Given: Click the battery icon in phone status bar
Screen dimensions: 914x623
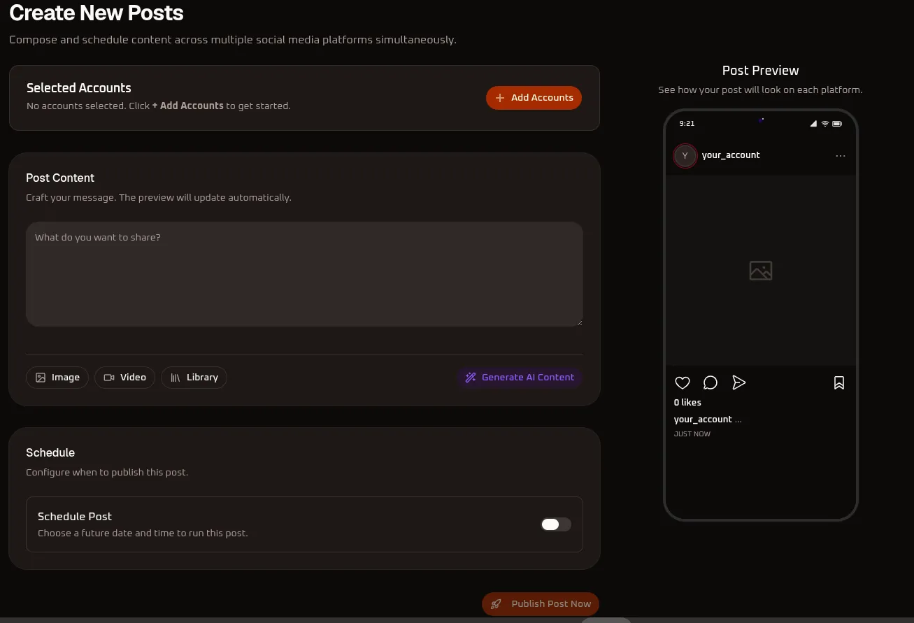Looking at the screenshot, I should 837,124.
